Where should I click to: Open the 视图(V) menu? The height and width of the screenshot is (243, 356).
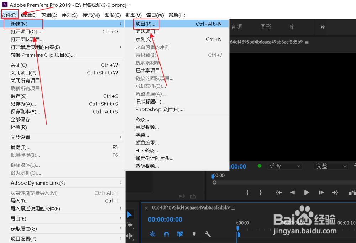[x=133, y=15]
